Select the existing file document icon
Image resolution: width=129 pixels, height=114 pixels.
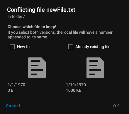[x=95, y=68]
